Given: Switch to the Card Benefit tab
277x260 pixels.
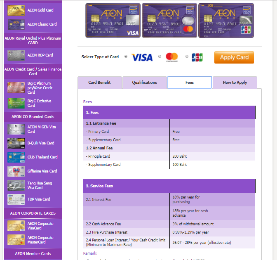Looking at the screenshot, I should [x=100, y=83].
